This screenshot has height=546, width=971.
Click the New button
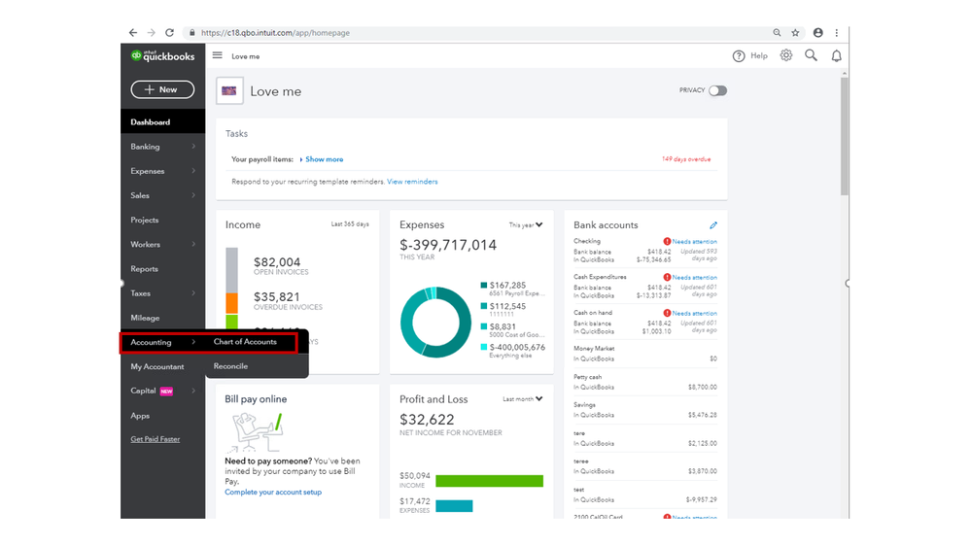tap(162, 89)
